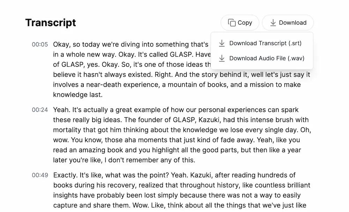Click the arrow icon next to Download Transcript

pyautogui.click(x=222, y=43)
